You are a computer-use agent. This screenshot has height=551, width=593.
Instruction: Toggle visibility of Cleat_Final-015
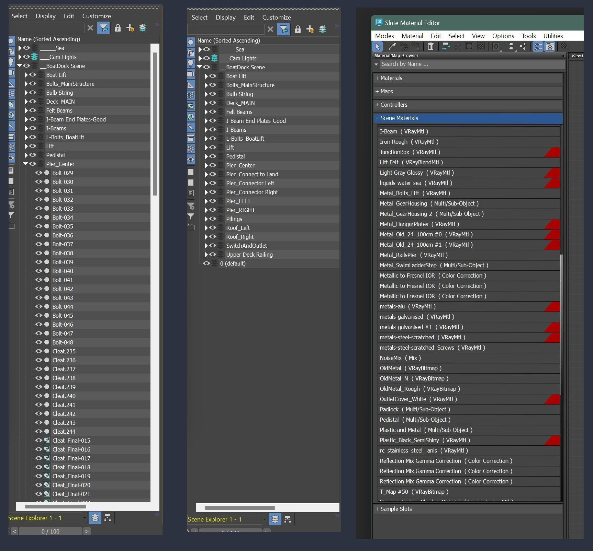click(39, 441)
